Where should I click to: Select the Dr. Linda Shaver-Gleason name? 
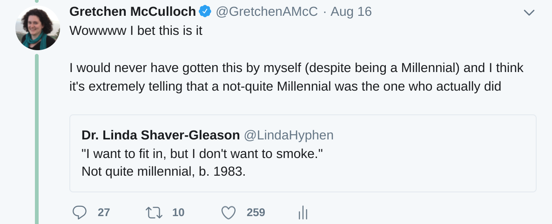pyautogui.click(x=160, y=135)
